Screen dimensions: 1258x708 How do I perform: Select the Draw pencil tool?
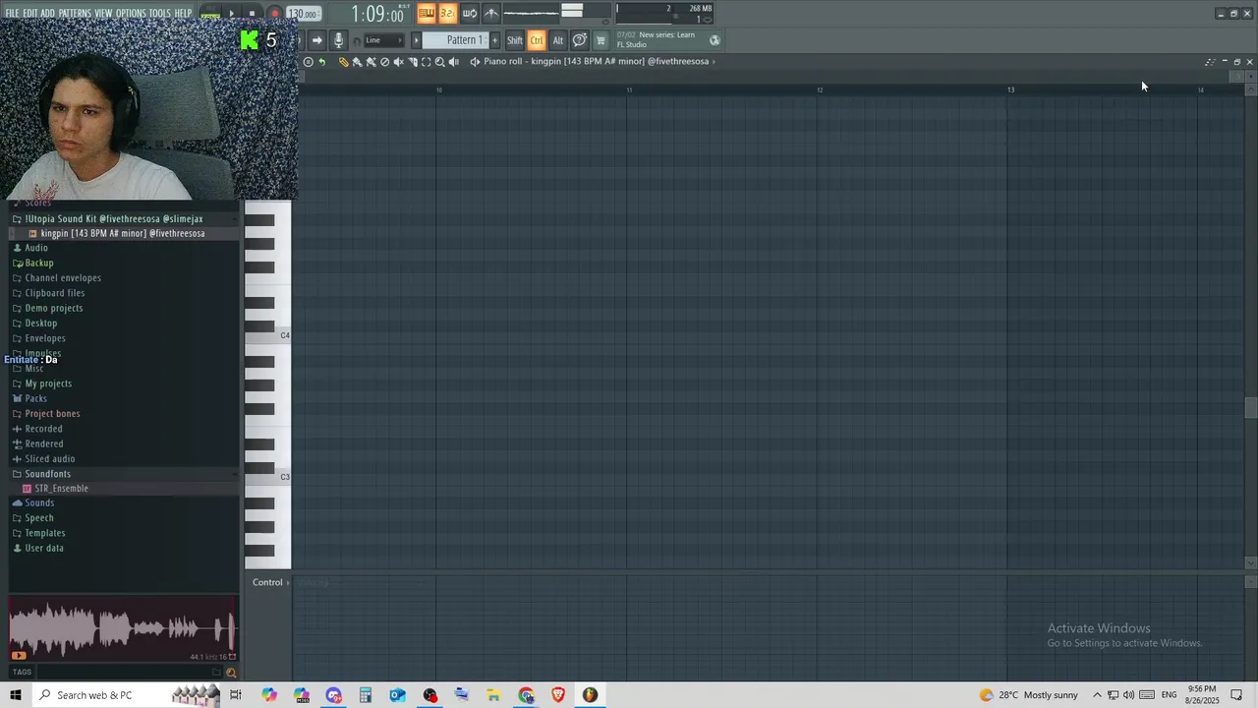344,62
